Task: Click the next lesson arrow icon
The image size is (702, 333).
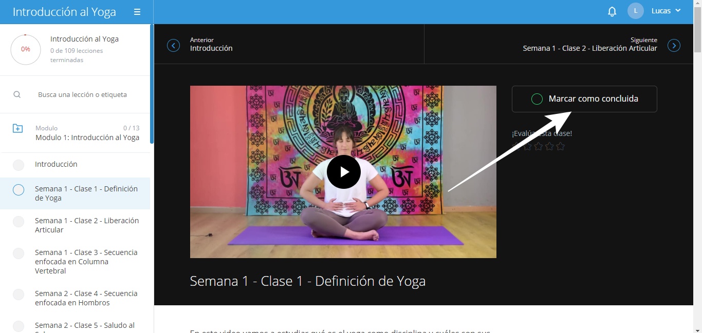Action: point(674,46)
